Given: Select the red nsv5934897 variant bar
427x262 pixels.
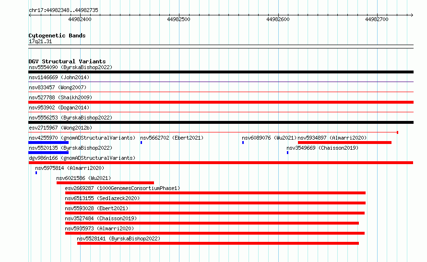Looking at the screenshot, I should (x=345, y=143).
